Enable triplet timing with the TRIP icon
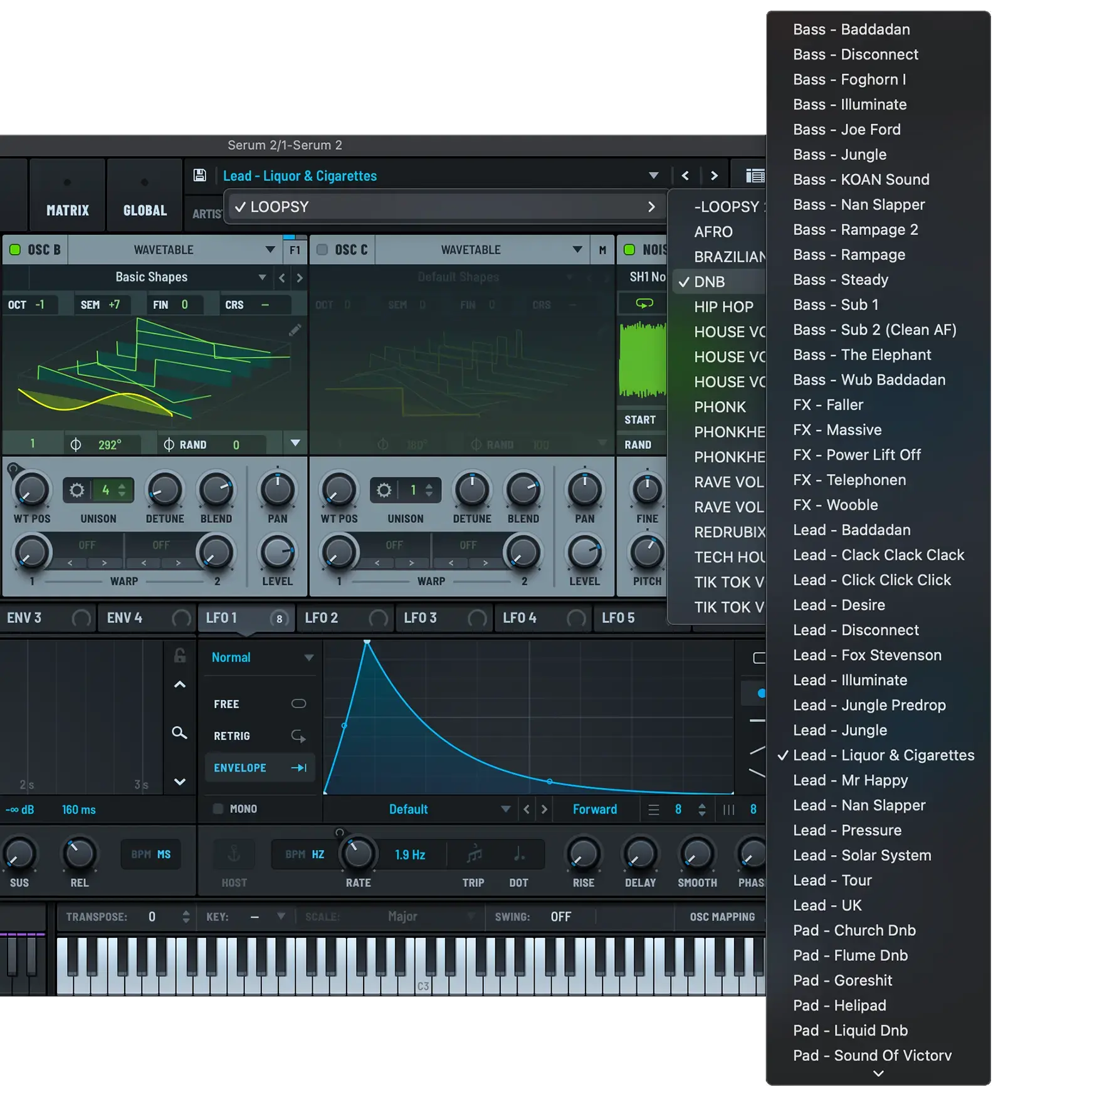 pyautogui.click(x=473, y=854)
